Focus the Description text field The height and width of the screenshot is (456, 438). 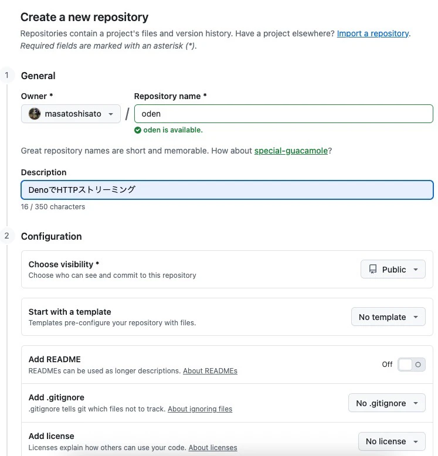[227, 190]
